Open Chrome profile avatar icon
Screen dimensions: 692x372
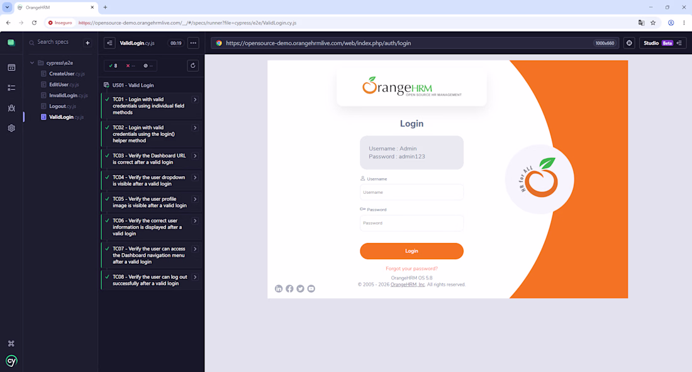[x=671, y=23]
